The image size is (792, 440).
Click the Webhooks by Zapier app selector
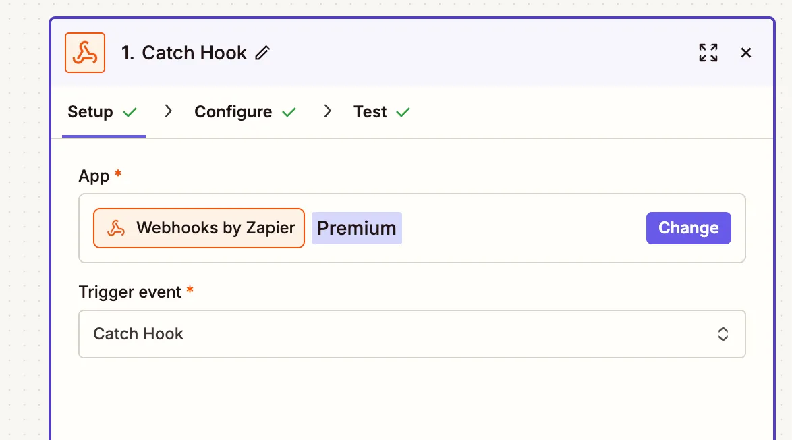(198, 228)
